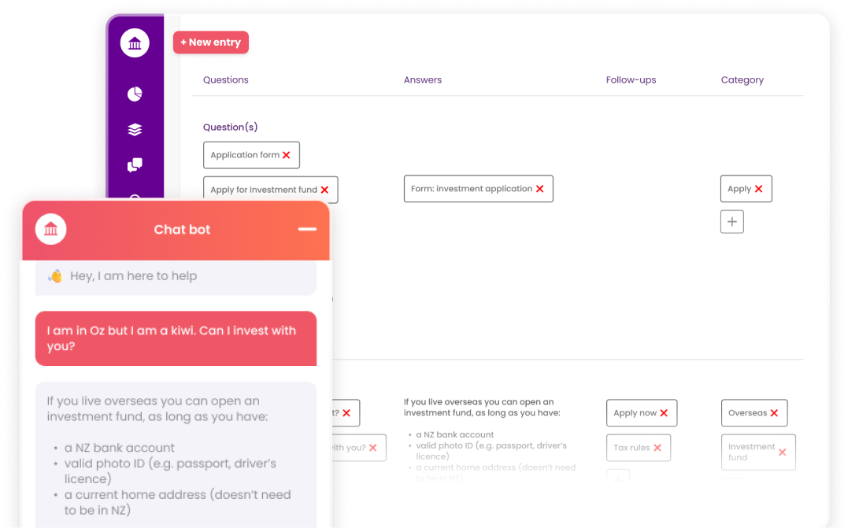Click the Follow-ups column header
859x528 pixels.
click(x=631, y=79)
